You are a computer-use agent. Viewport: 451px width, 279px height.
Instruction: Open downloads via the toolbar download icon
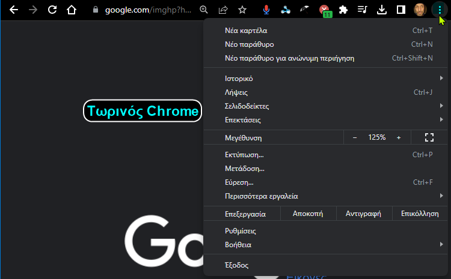(x=382, y=10)
